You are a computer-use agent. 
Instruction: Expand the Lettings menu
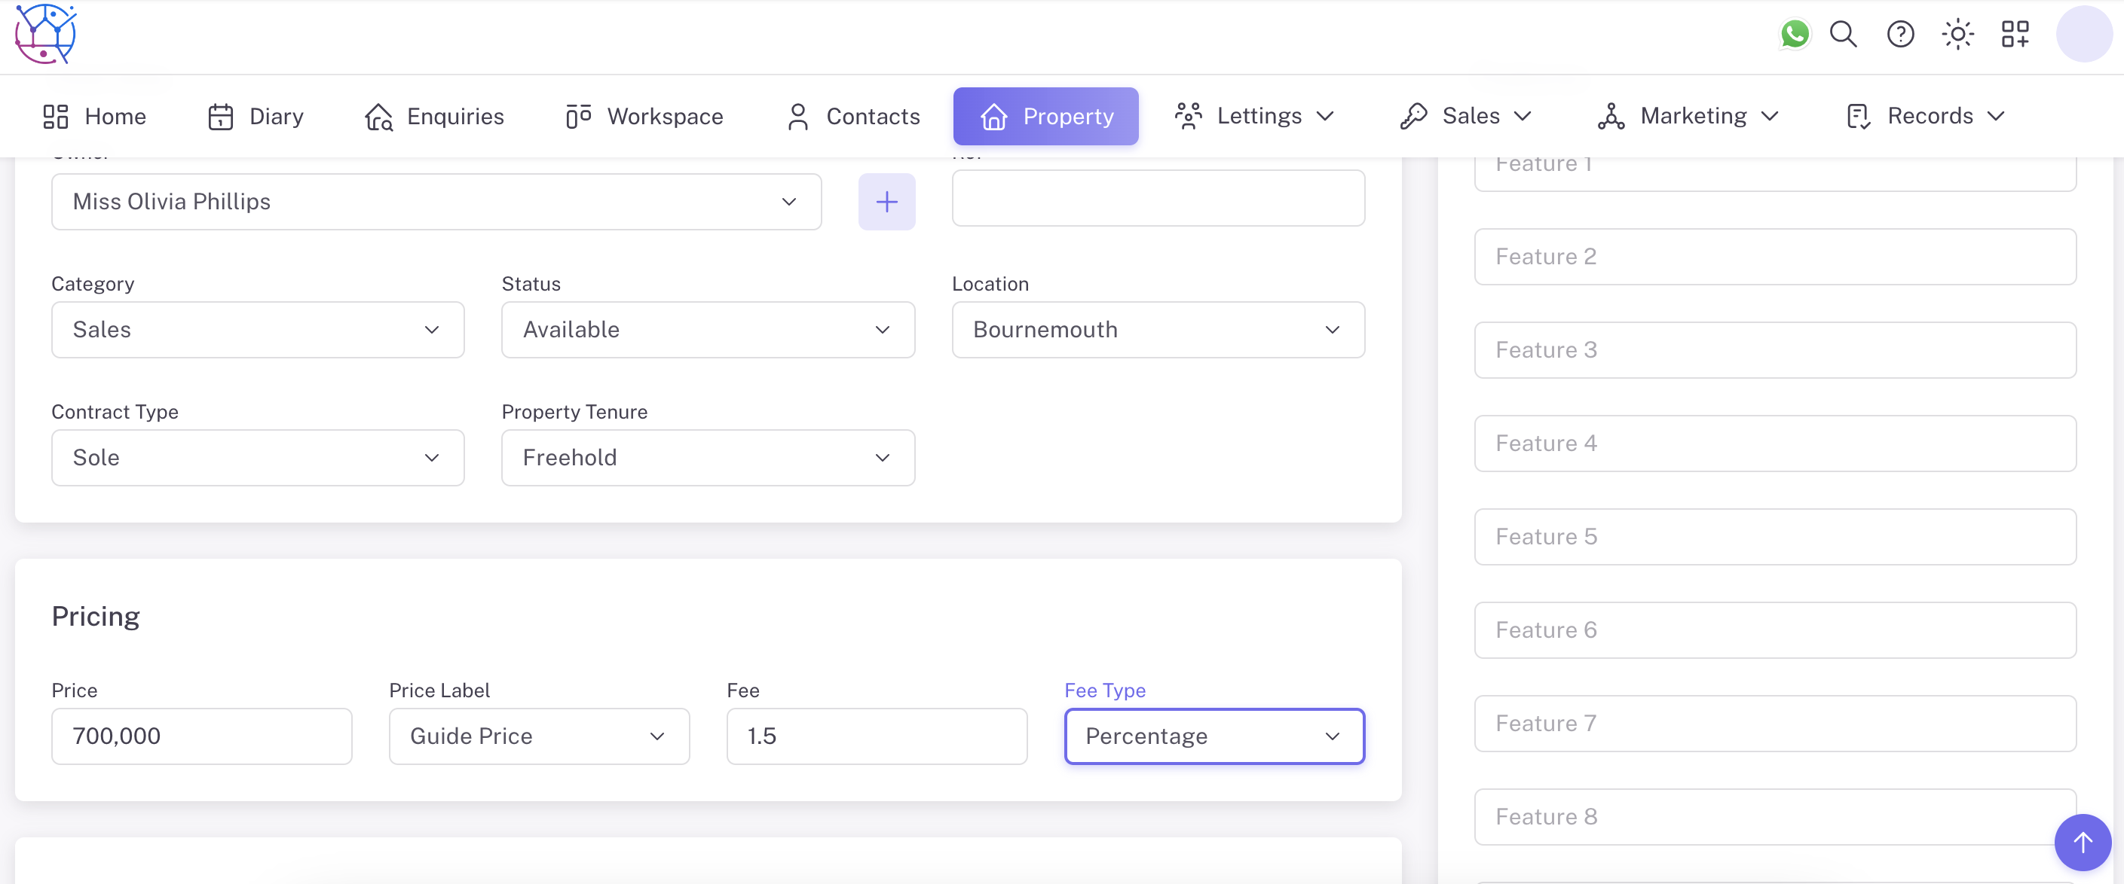[x=1254, y=116]
